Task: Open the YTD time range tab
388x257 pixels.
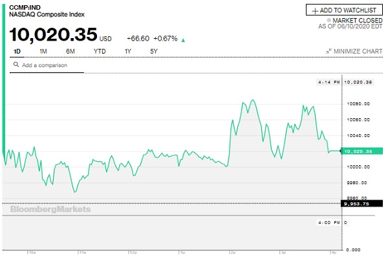Action: (x=100, y=52)
